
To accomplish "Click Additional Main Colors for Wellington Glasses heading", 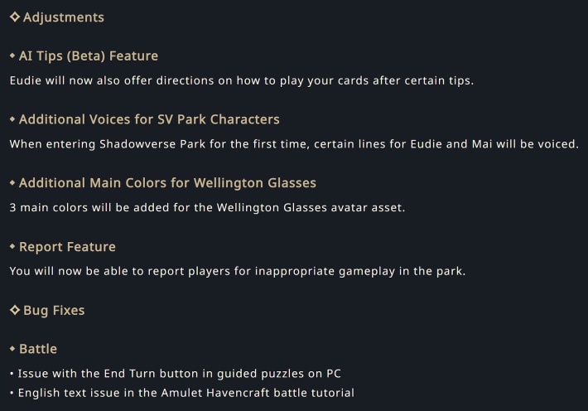I will (167, 183).
